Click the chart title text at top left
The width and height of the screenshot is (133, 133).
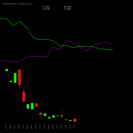click(x=18, y=4)
